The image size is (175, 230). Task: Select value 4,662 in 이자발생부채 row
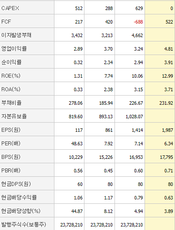137,35
